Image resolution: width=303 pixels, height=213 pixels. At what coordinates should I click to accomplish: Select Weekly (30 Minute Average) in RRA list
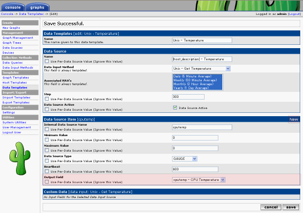195,80
